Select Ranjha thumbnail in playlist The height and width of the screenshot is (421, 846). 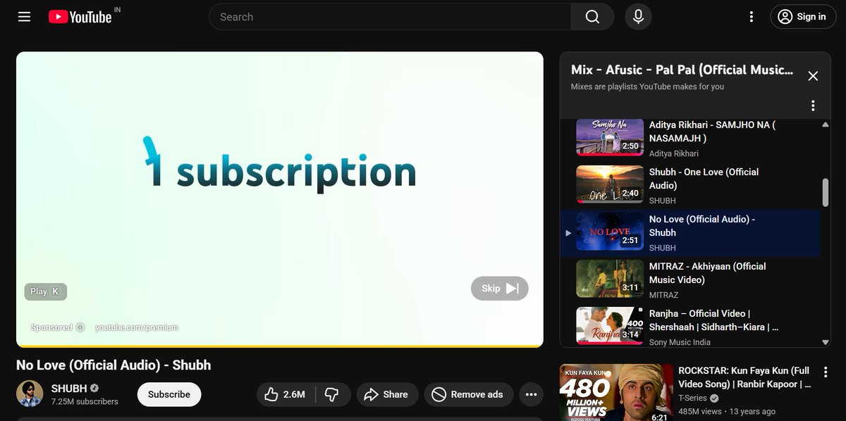tap(610, 325)
